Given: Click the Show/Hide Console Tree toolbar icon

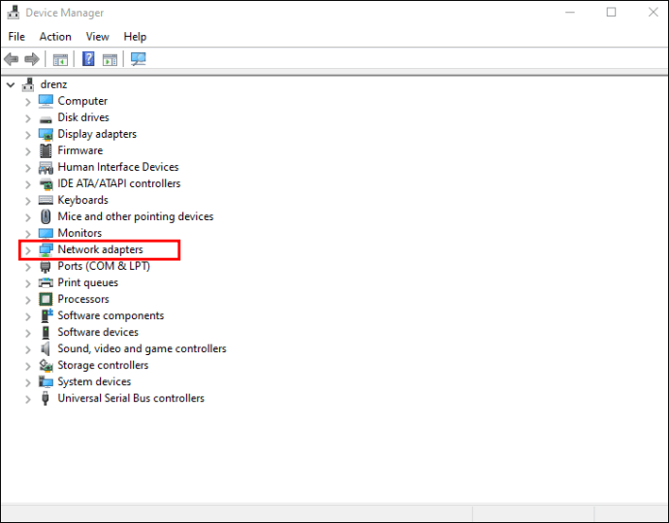Looking at the screenshot, I should (x=60, y=59).
